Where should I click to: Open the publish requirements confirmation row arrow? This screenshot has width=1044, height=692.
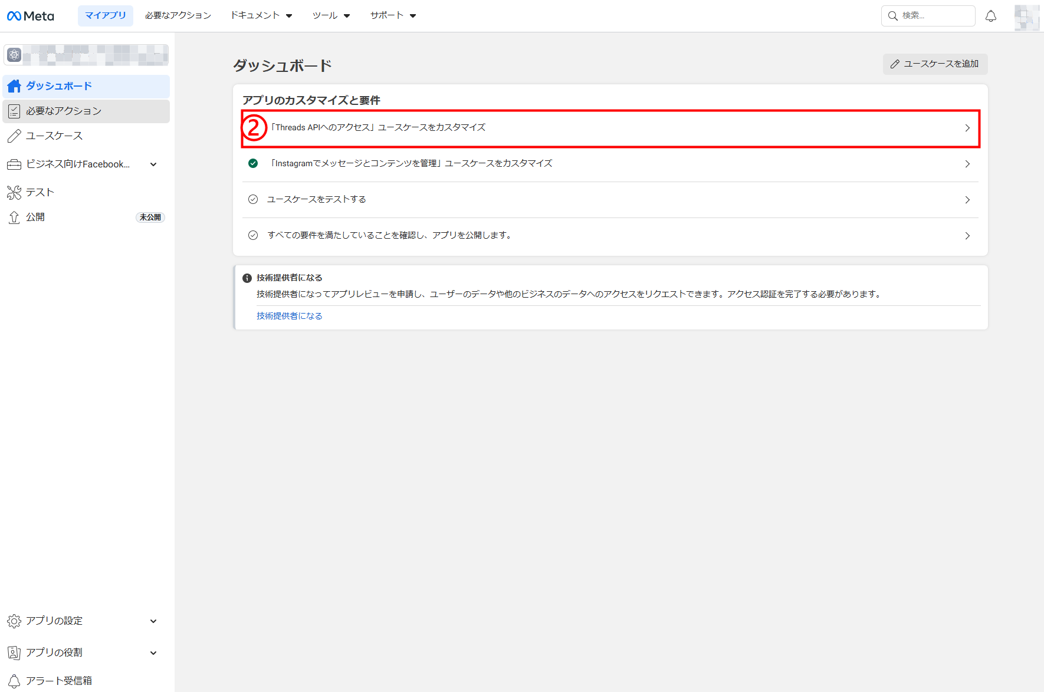(x=967, y=236)
